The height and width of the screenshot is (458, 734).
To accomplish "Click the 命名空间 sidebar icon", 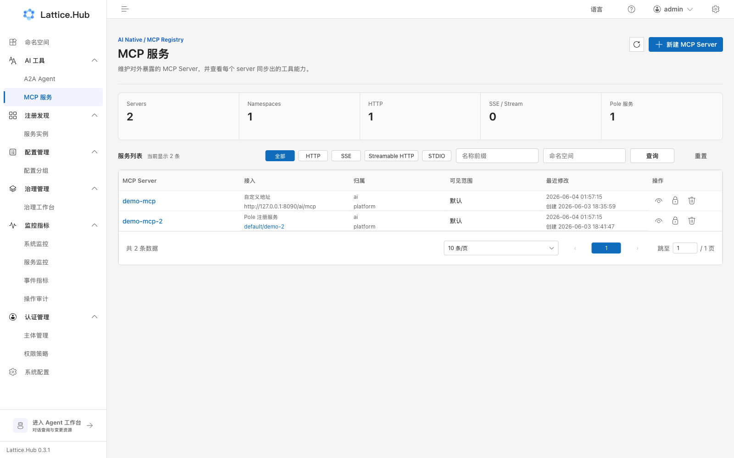I will (x=13, y=42).
